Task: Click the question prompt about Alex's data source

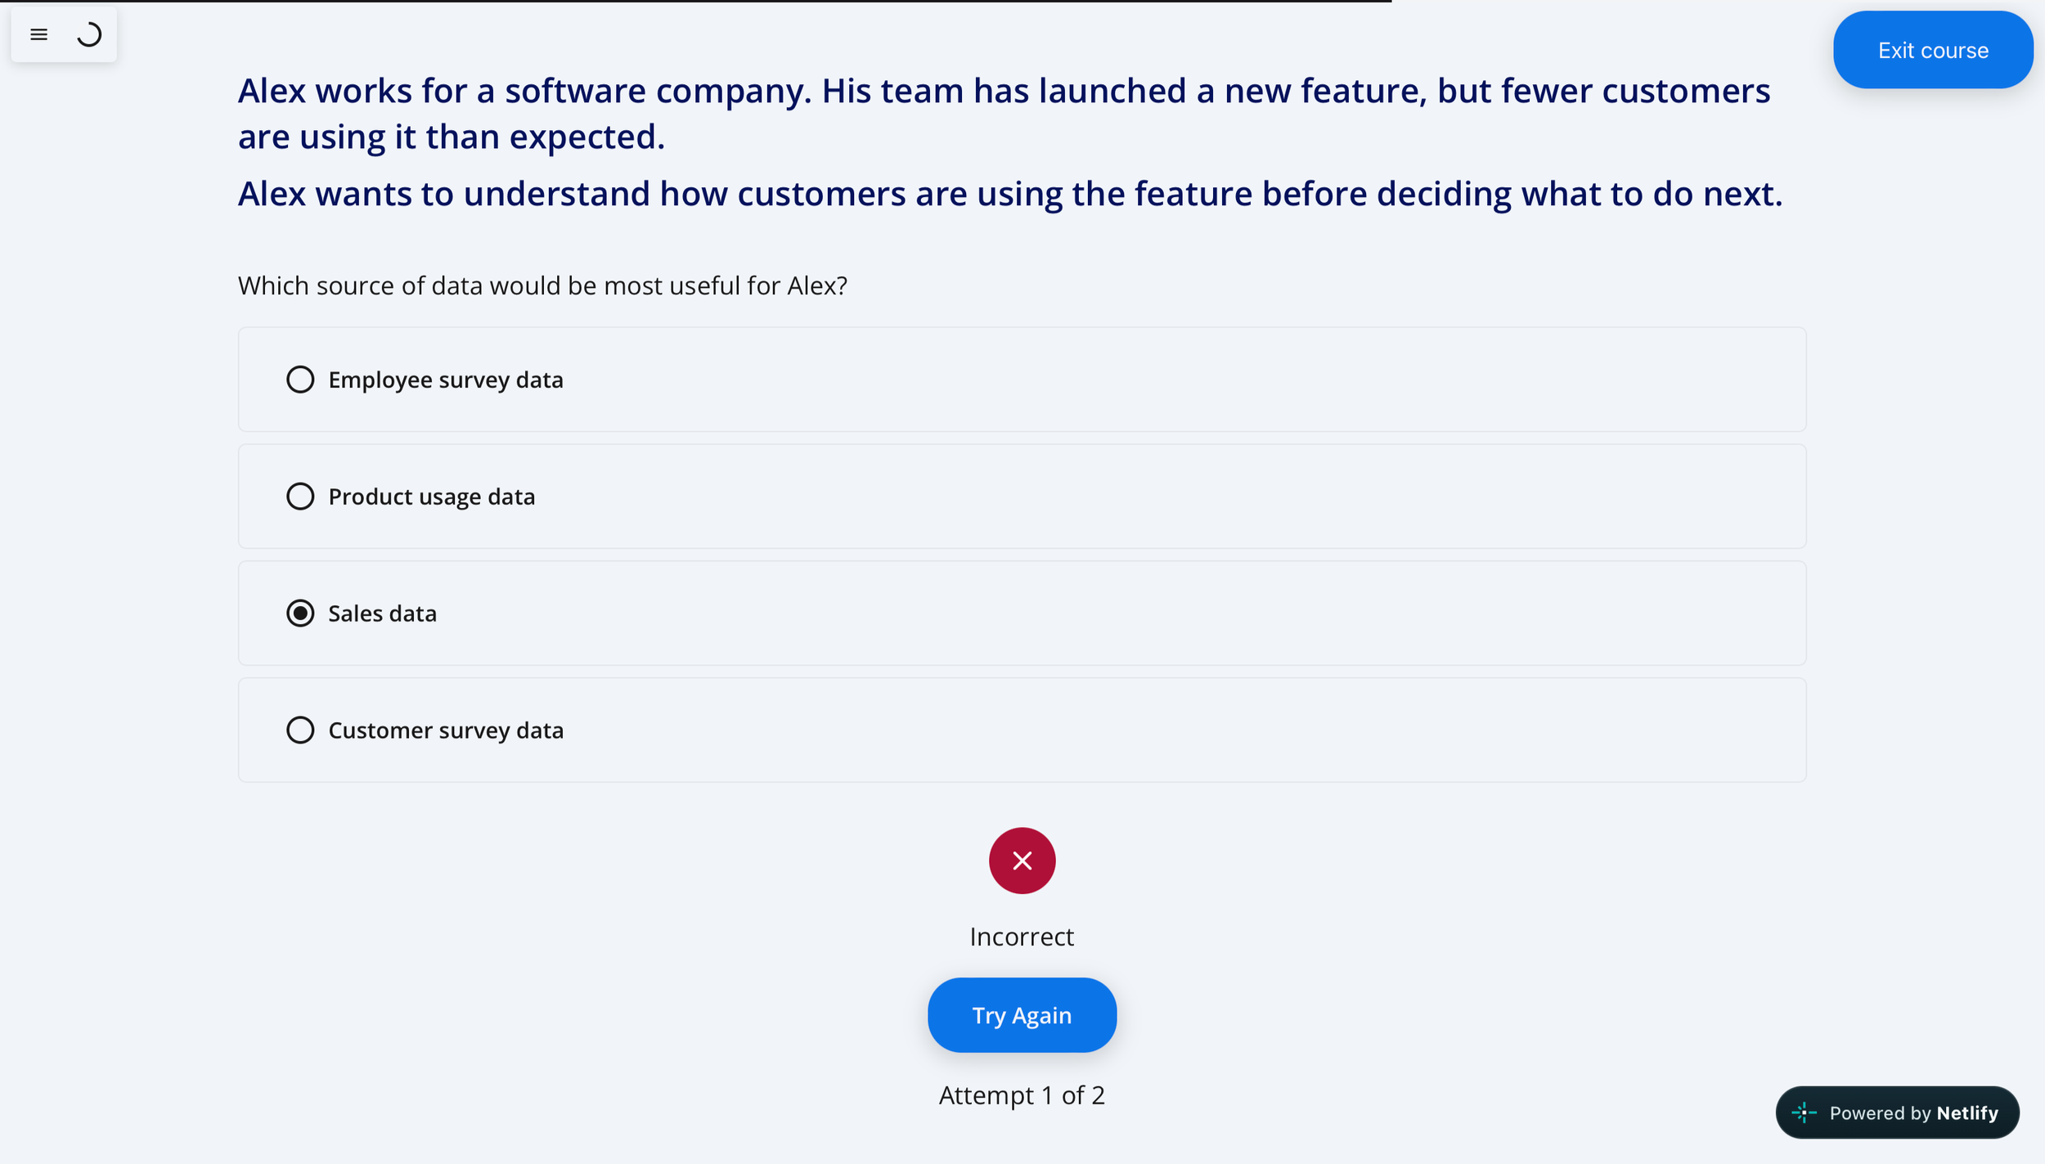Action: (542, 285)
